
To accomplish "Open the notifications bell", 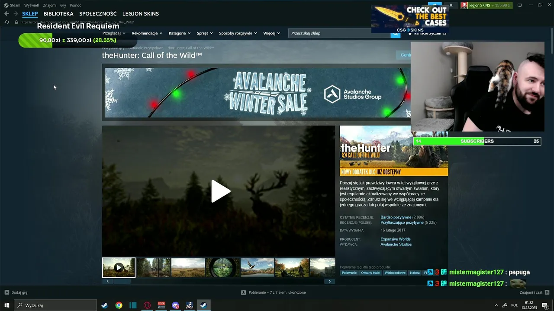I will pos(451,5).
